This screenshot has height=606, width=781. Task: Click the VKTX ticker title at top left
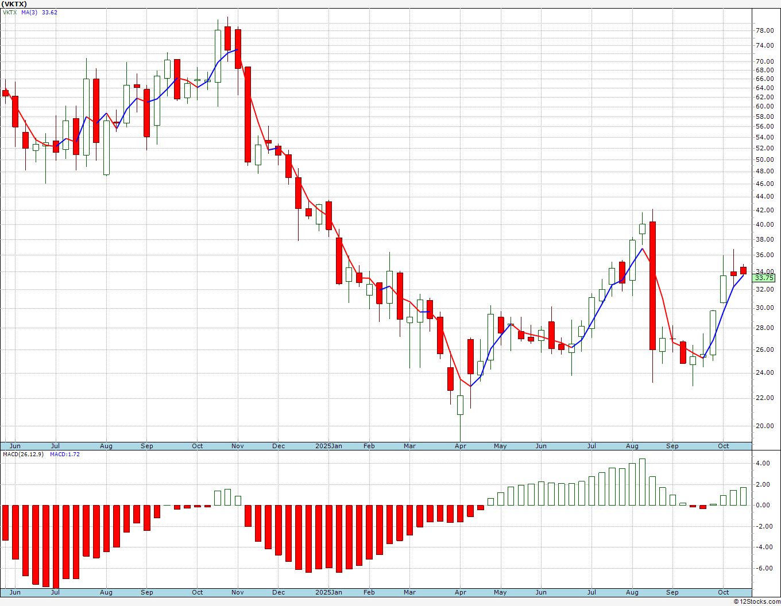tap(14, 4)
